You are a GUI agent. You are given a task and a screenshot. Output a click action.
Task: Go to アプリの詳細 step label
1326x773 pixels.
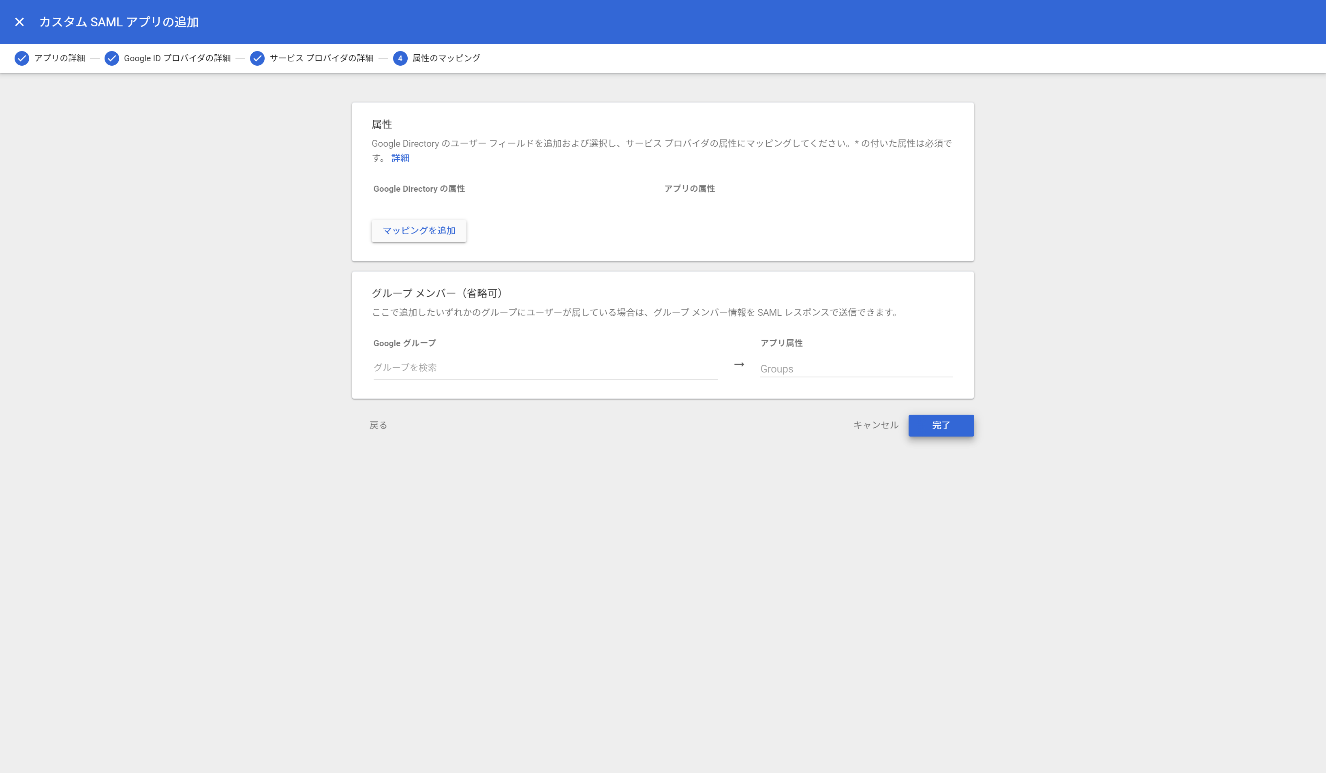pos(60,58)
